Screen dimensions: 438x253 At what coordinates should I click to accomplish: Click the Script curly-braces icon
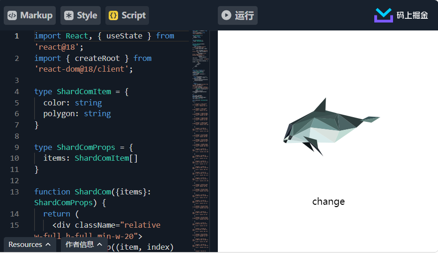[113, 15]
